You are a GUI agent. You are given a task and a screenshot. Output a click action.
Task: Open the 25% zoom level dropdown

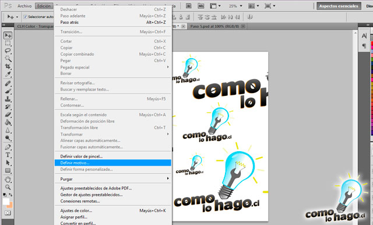point(241,6)
